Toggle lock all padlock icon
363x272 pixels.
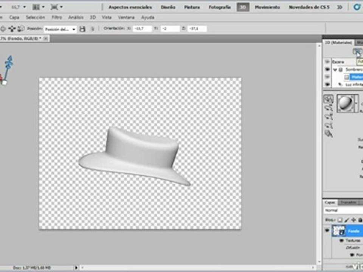point(360,220)
